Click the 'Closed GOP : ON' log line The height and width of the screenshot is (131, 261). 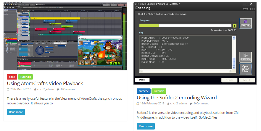pyautogui.click(x=153, y=53)
